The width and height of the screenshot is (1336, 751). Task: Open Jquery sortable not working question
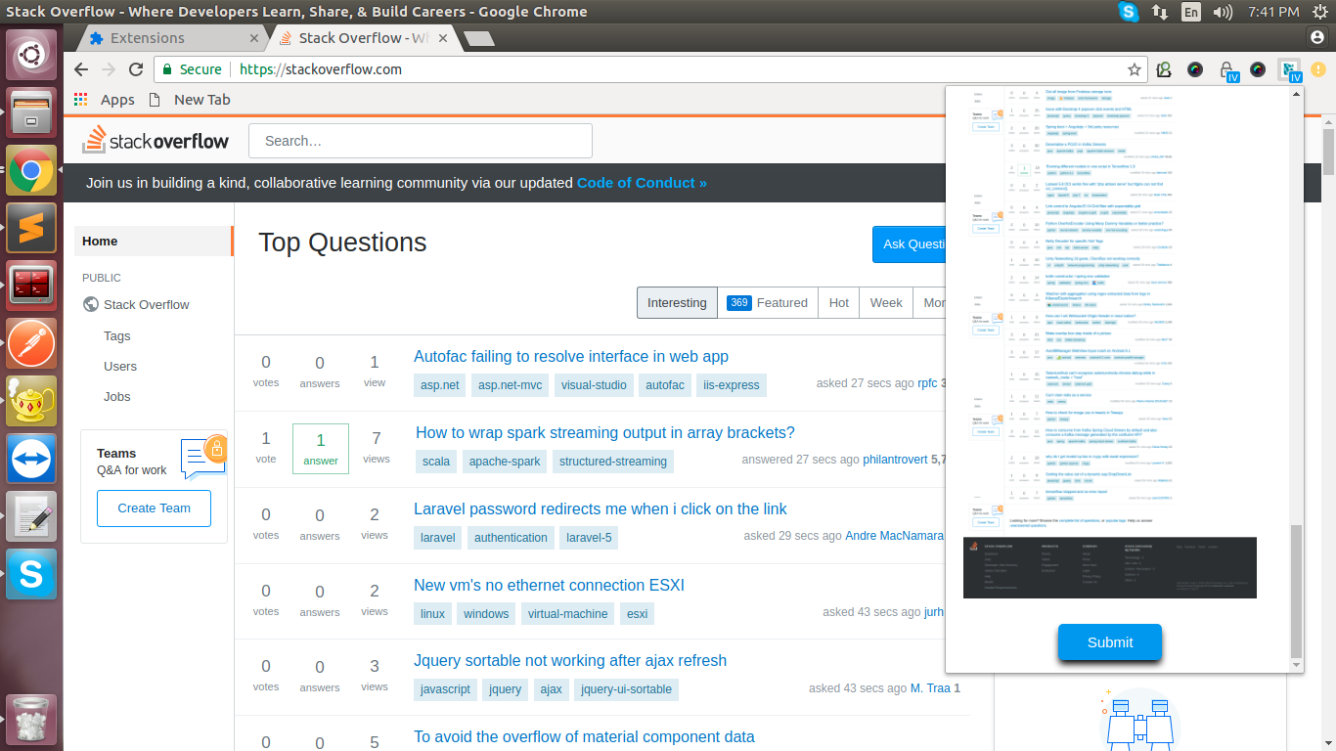pyautogui.click(x=570, y=660)
